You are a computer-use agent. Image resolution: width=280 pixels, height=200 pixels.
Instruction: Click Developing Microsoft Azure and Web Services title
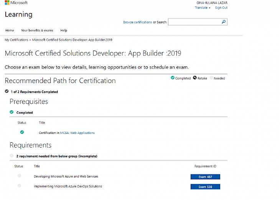pyautogui.click(x=66, y=177)
